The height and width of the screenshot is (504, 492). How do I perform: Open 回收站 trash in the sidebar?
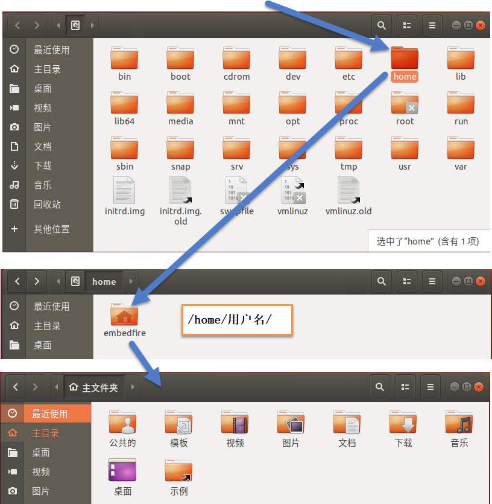pos(46,204)
